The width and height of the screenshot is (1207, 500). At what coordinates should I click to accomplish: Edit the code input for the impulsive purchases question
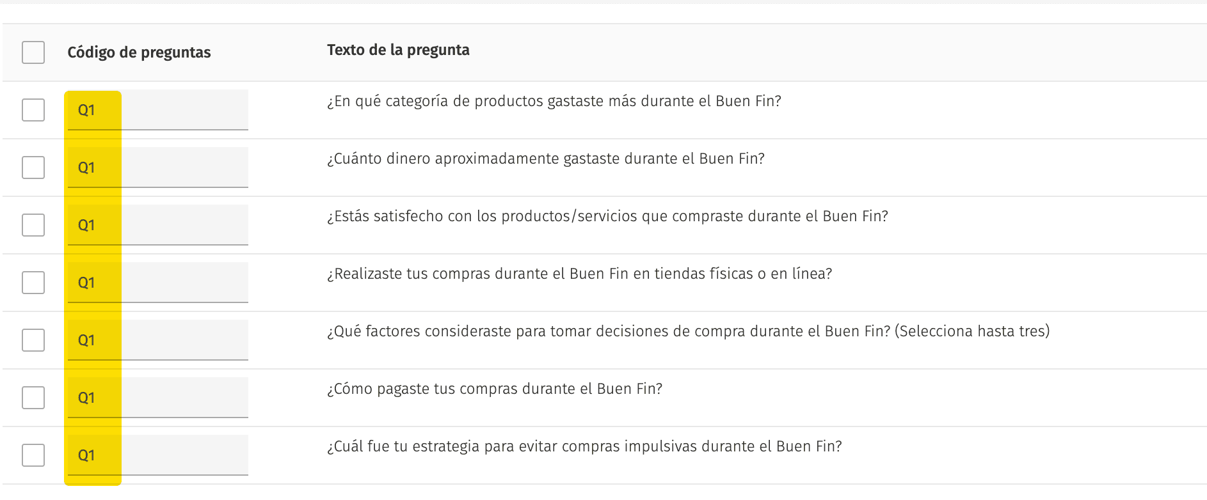[157, 455]
